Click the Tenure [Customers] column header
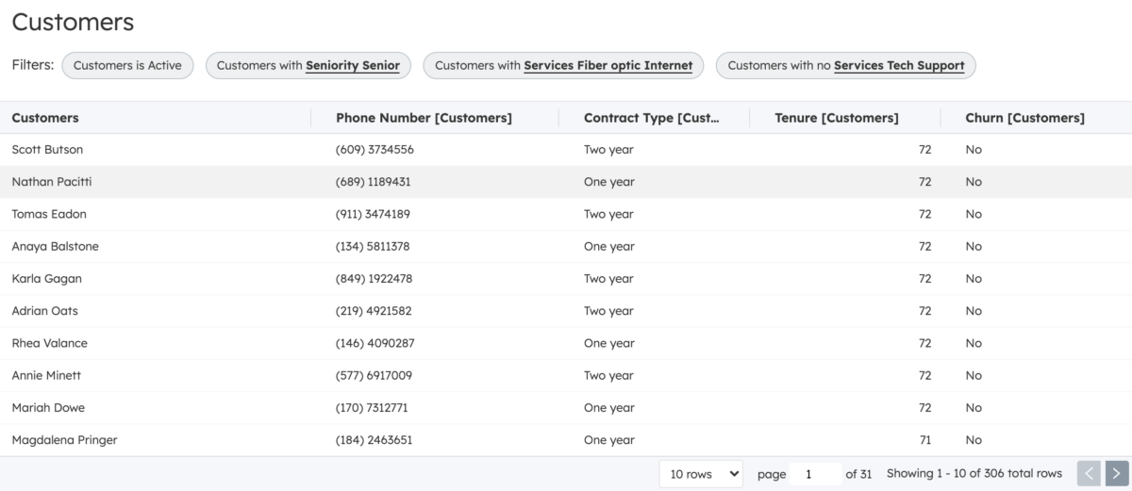 point(837,118)
